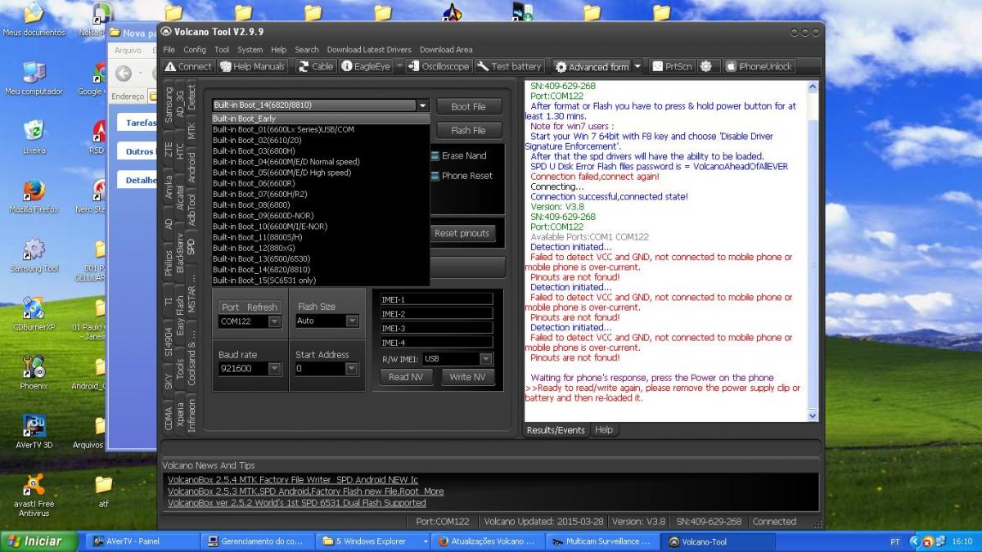The width and height of the screenshot is (982, 552).
Task: Select the avast! Free Antivirus icon
Action: point(34,495)
